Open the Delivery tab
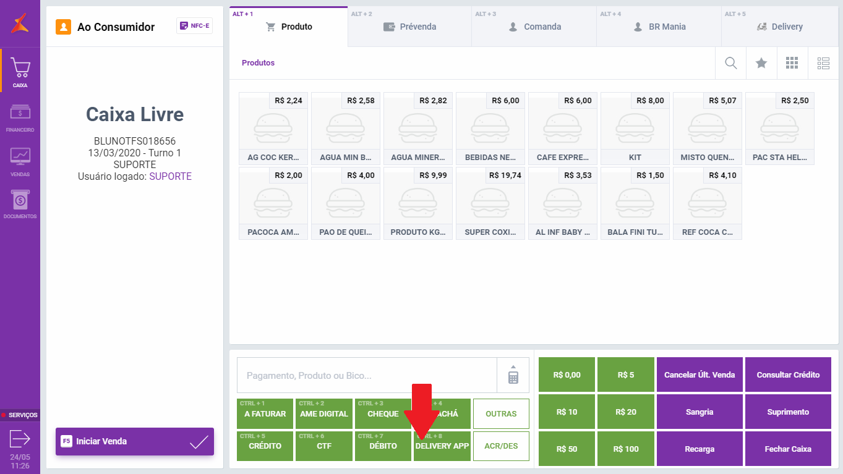Image resolution: width=843 pixels, height=474 pixels. [x=780, y=27]
